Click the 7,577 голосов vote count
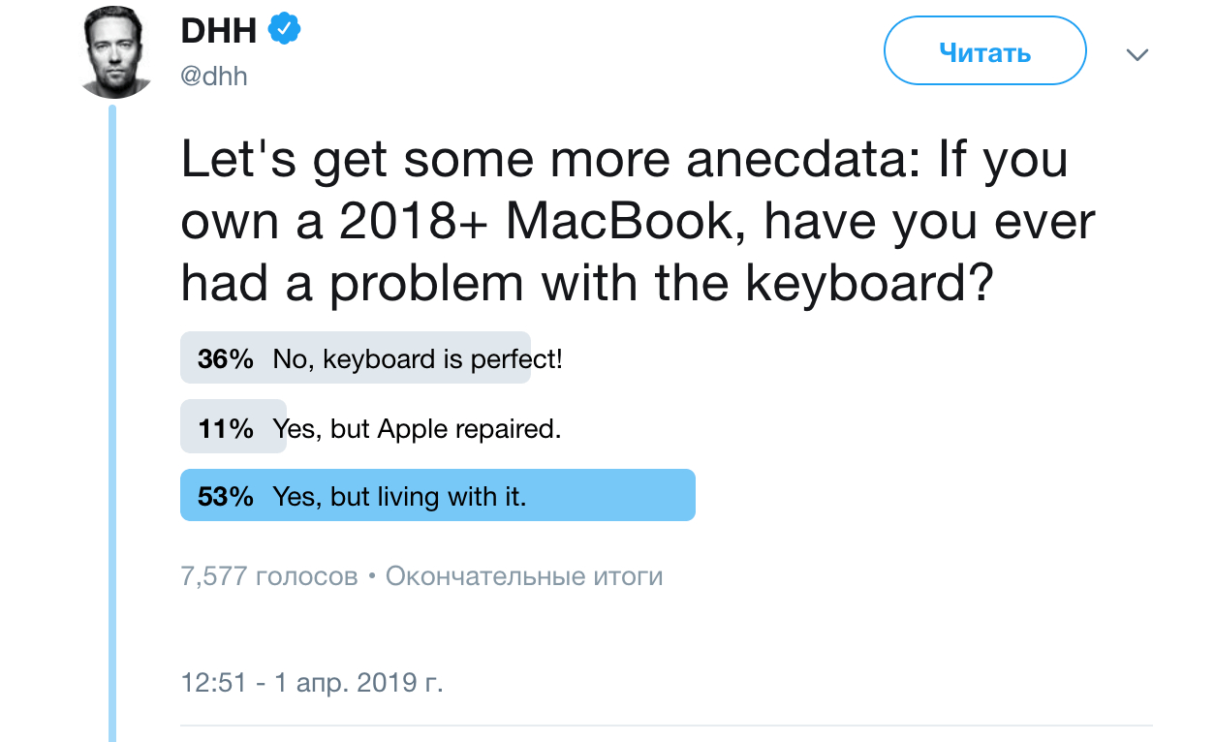1215x742 pixels. click(x=269, y=576)
